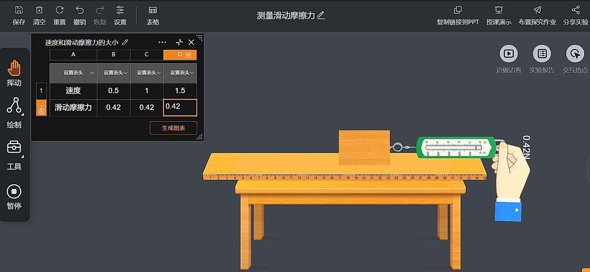Select the 挥动 hand tool
Image resolution: width=590 pixels, height=272 pixels.
click(x=14, y=68)
